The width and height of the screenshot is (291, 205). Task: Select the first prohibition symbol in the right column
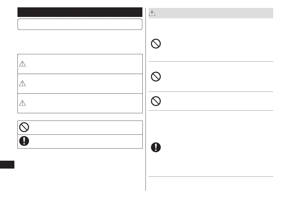click(156, 44)
